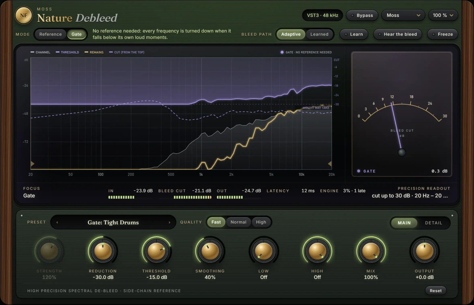Open the 100 % zoom dropdown
This screenshot has height=305, width=474.
[443, 15]
